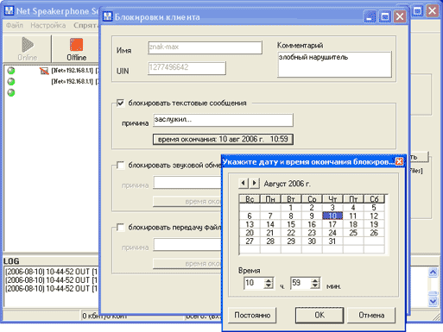Select day 1 in August calendar
Viewport: 443px width, 332px height.
[x=291, y=208]
